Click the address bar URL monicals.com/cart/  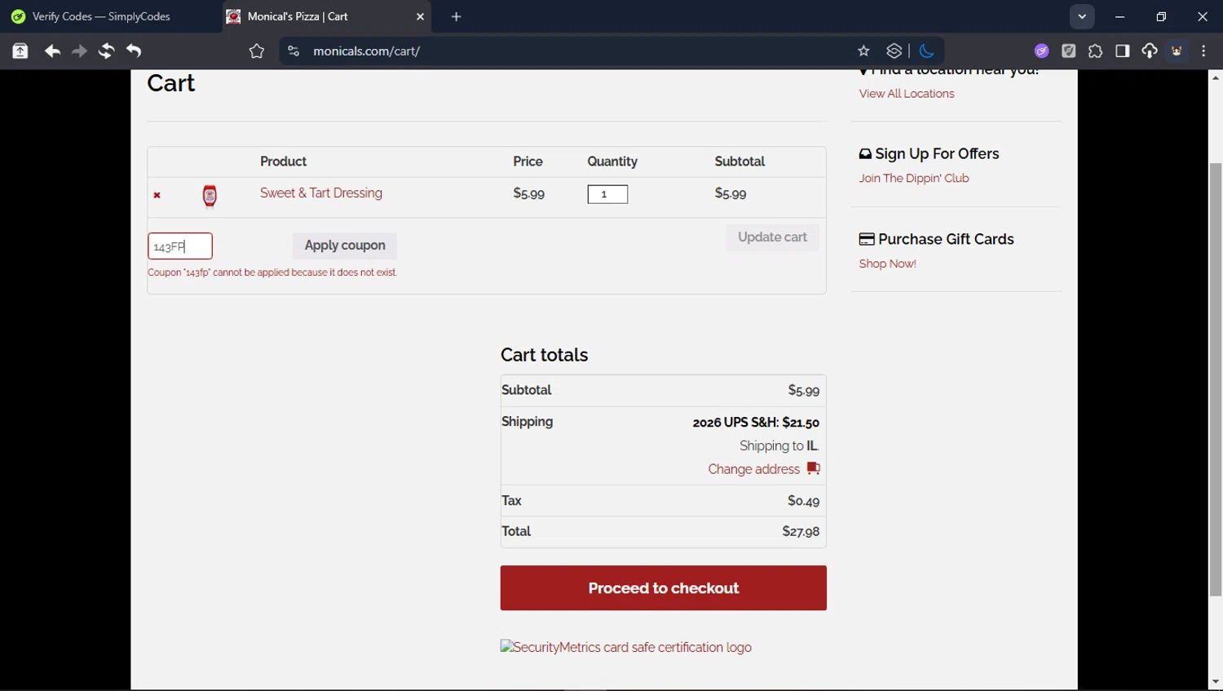[x=367, y=51]
